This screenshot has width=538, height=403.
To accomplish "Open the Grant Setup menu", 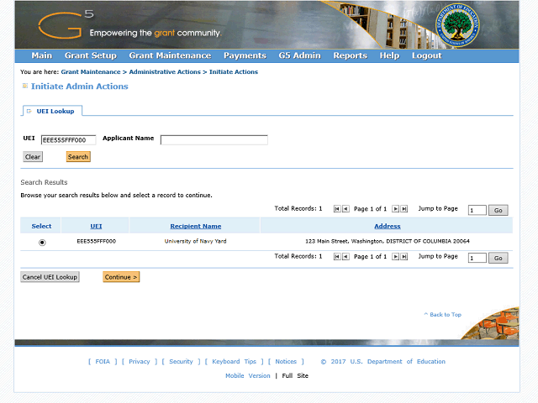I will point(91,55).
